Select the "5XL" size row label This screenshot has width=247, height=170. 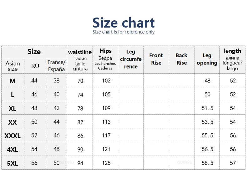coord(13,163)
